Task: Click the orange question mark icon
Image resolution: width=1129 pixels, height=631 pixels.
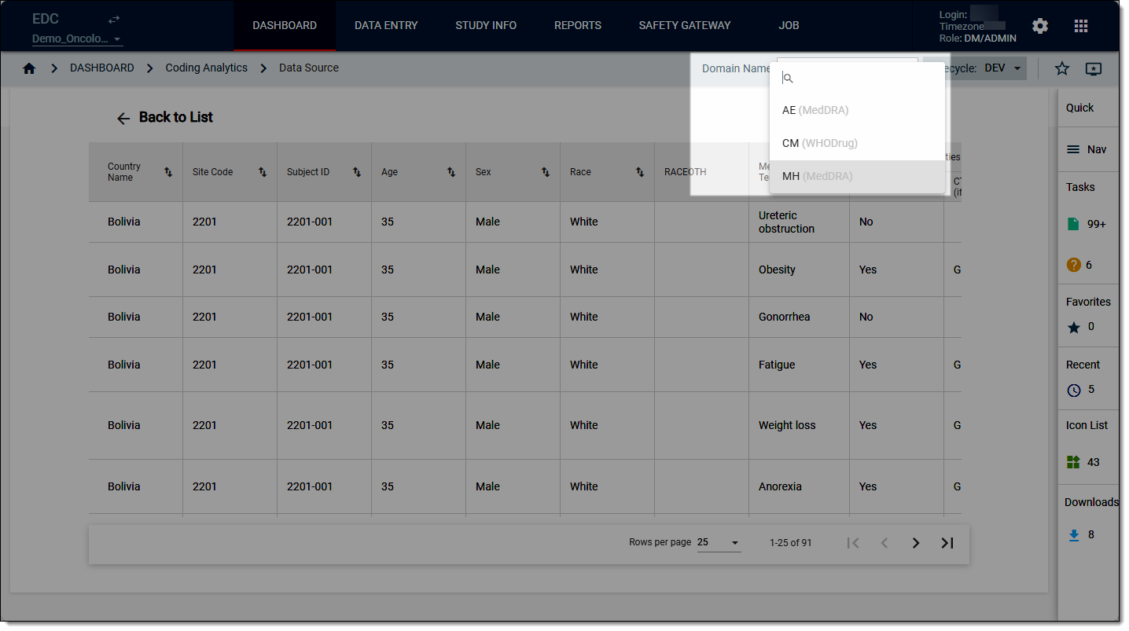Action: click(x=1073, y=265)
